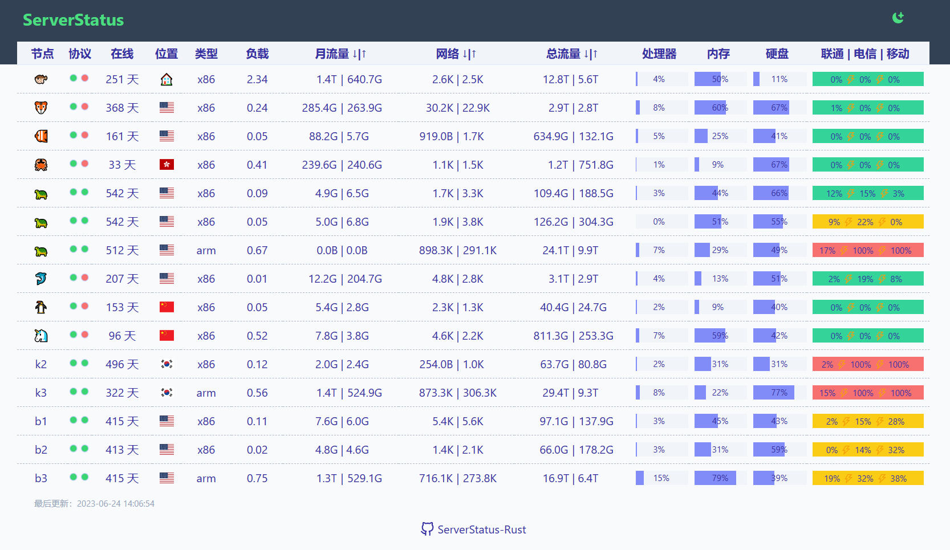Image resolution: width=950 pixels, height=550 pixels.
Task: Click the 79% memory bar for b3
Action: pos(720,478)
